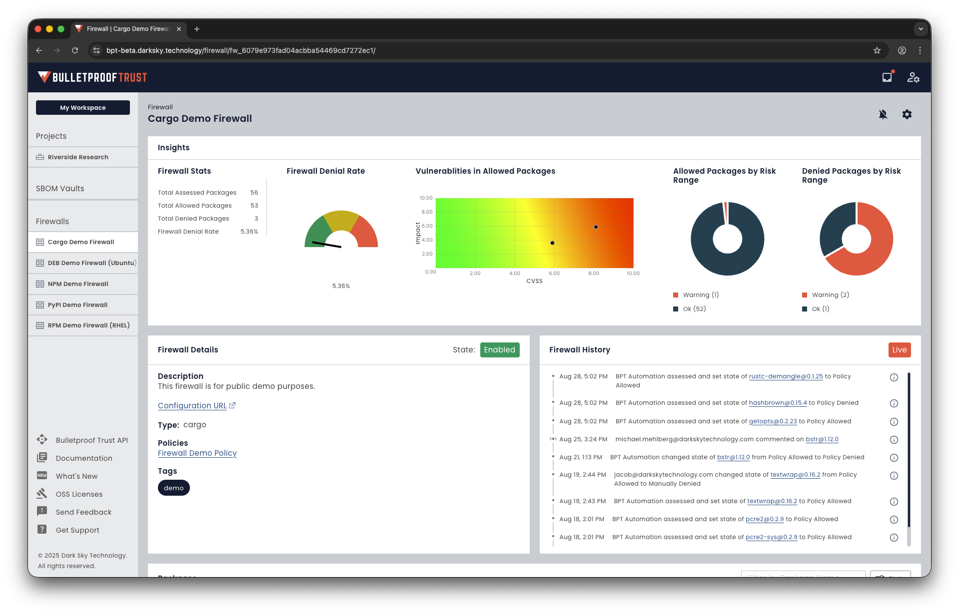
Task: Open the pcre2-sys@0.2.9 package link
Action: 772,537
